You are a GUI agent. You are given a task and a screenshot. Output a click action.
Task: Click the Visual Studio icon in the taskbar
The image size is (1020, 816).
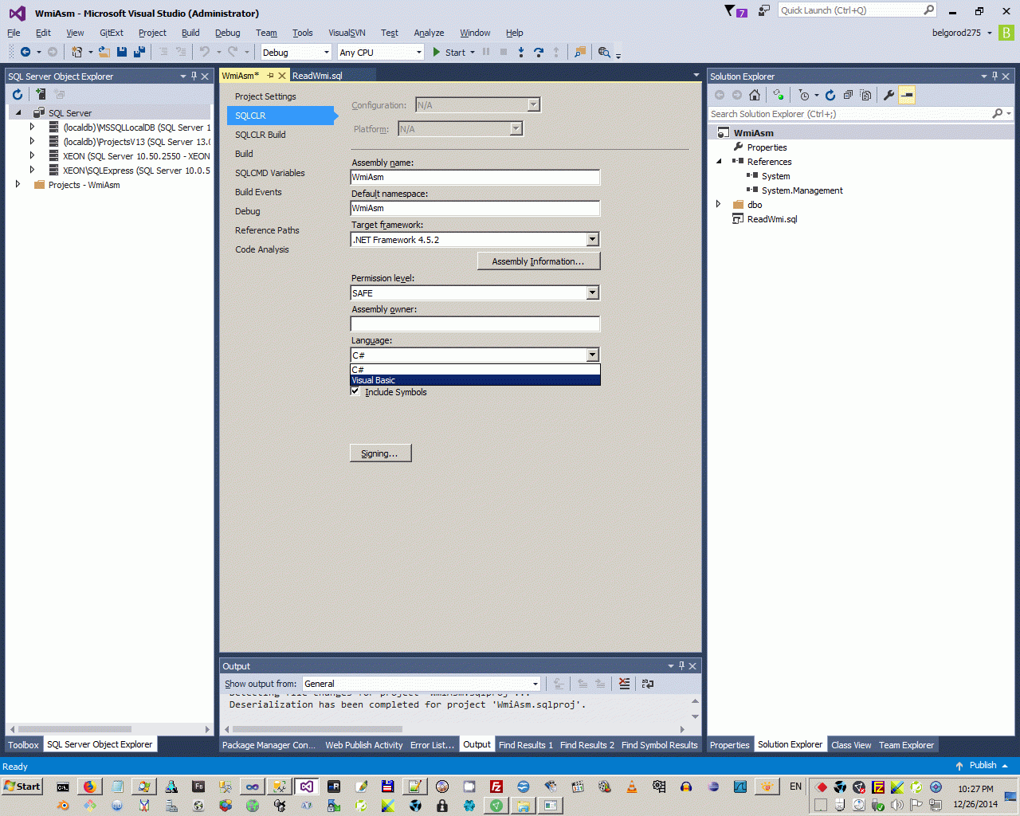click(x=307, y=787)
